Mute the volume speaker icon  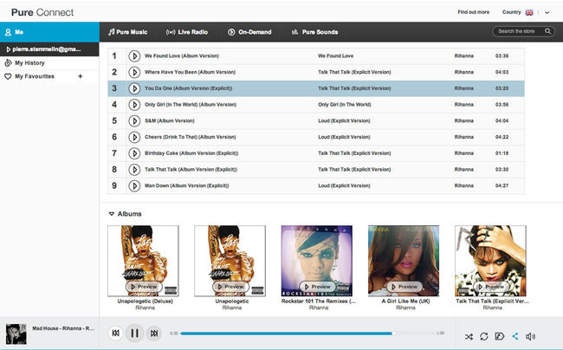(x=530, y=336)
